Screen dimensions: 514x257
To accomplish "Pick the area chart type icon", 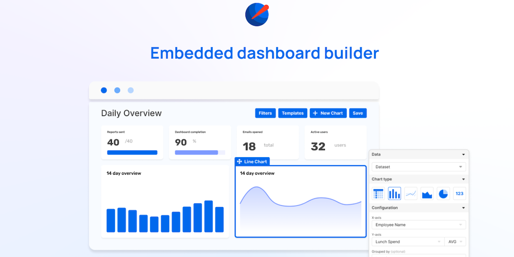I will point(427,193).
